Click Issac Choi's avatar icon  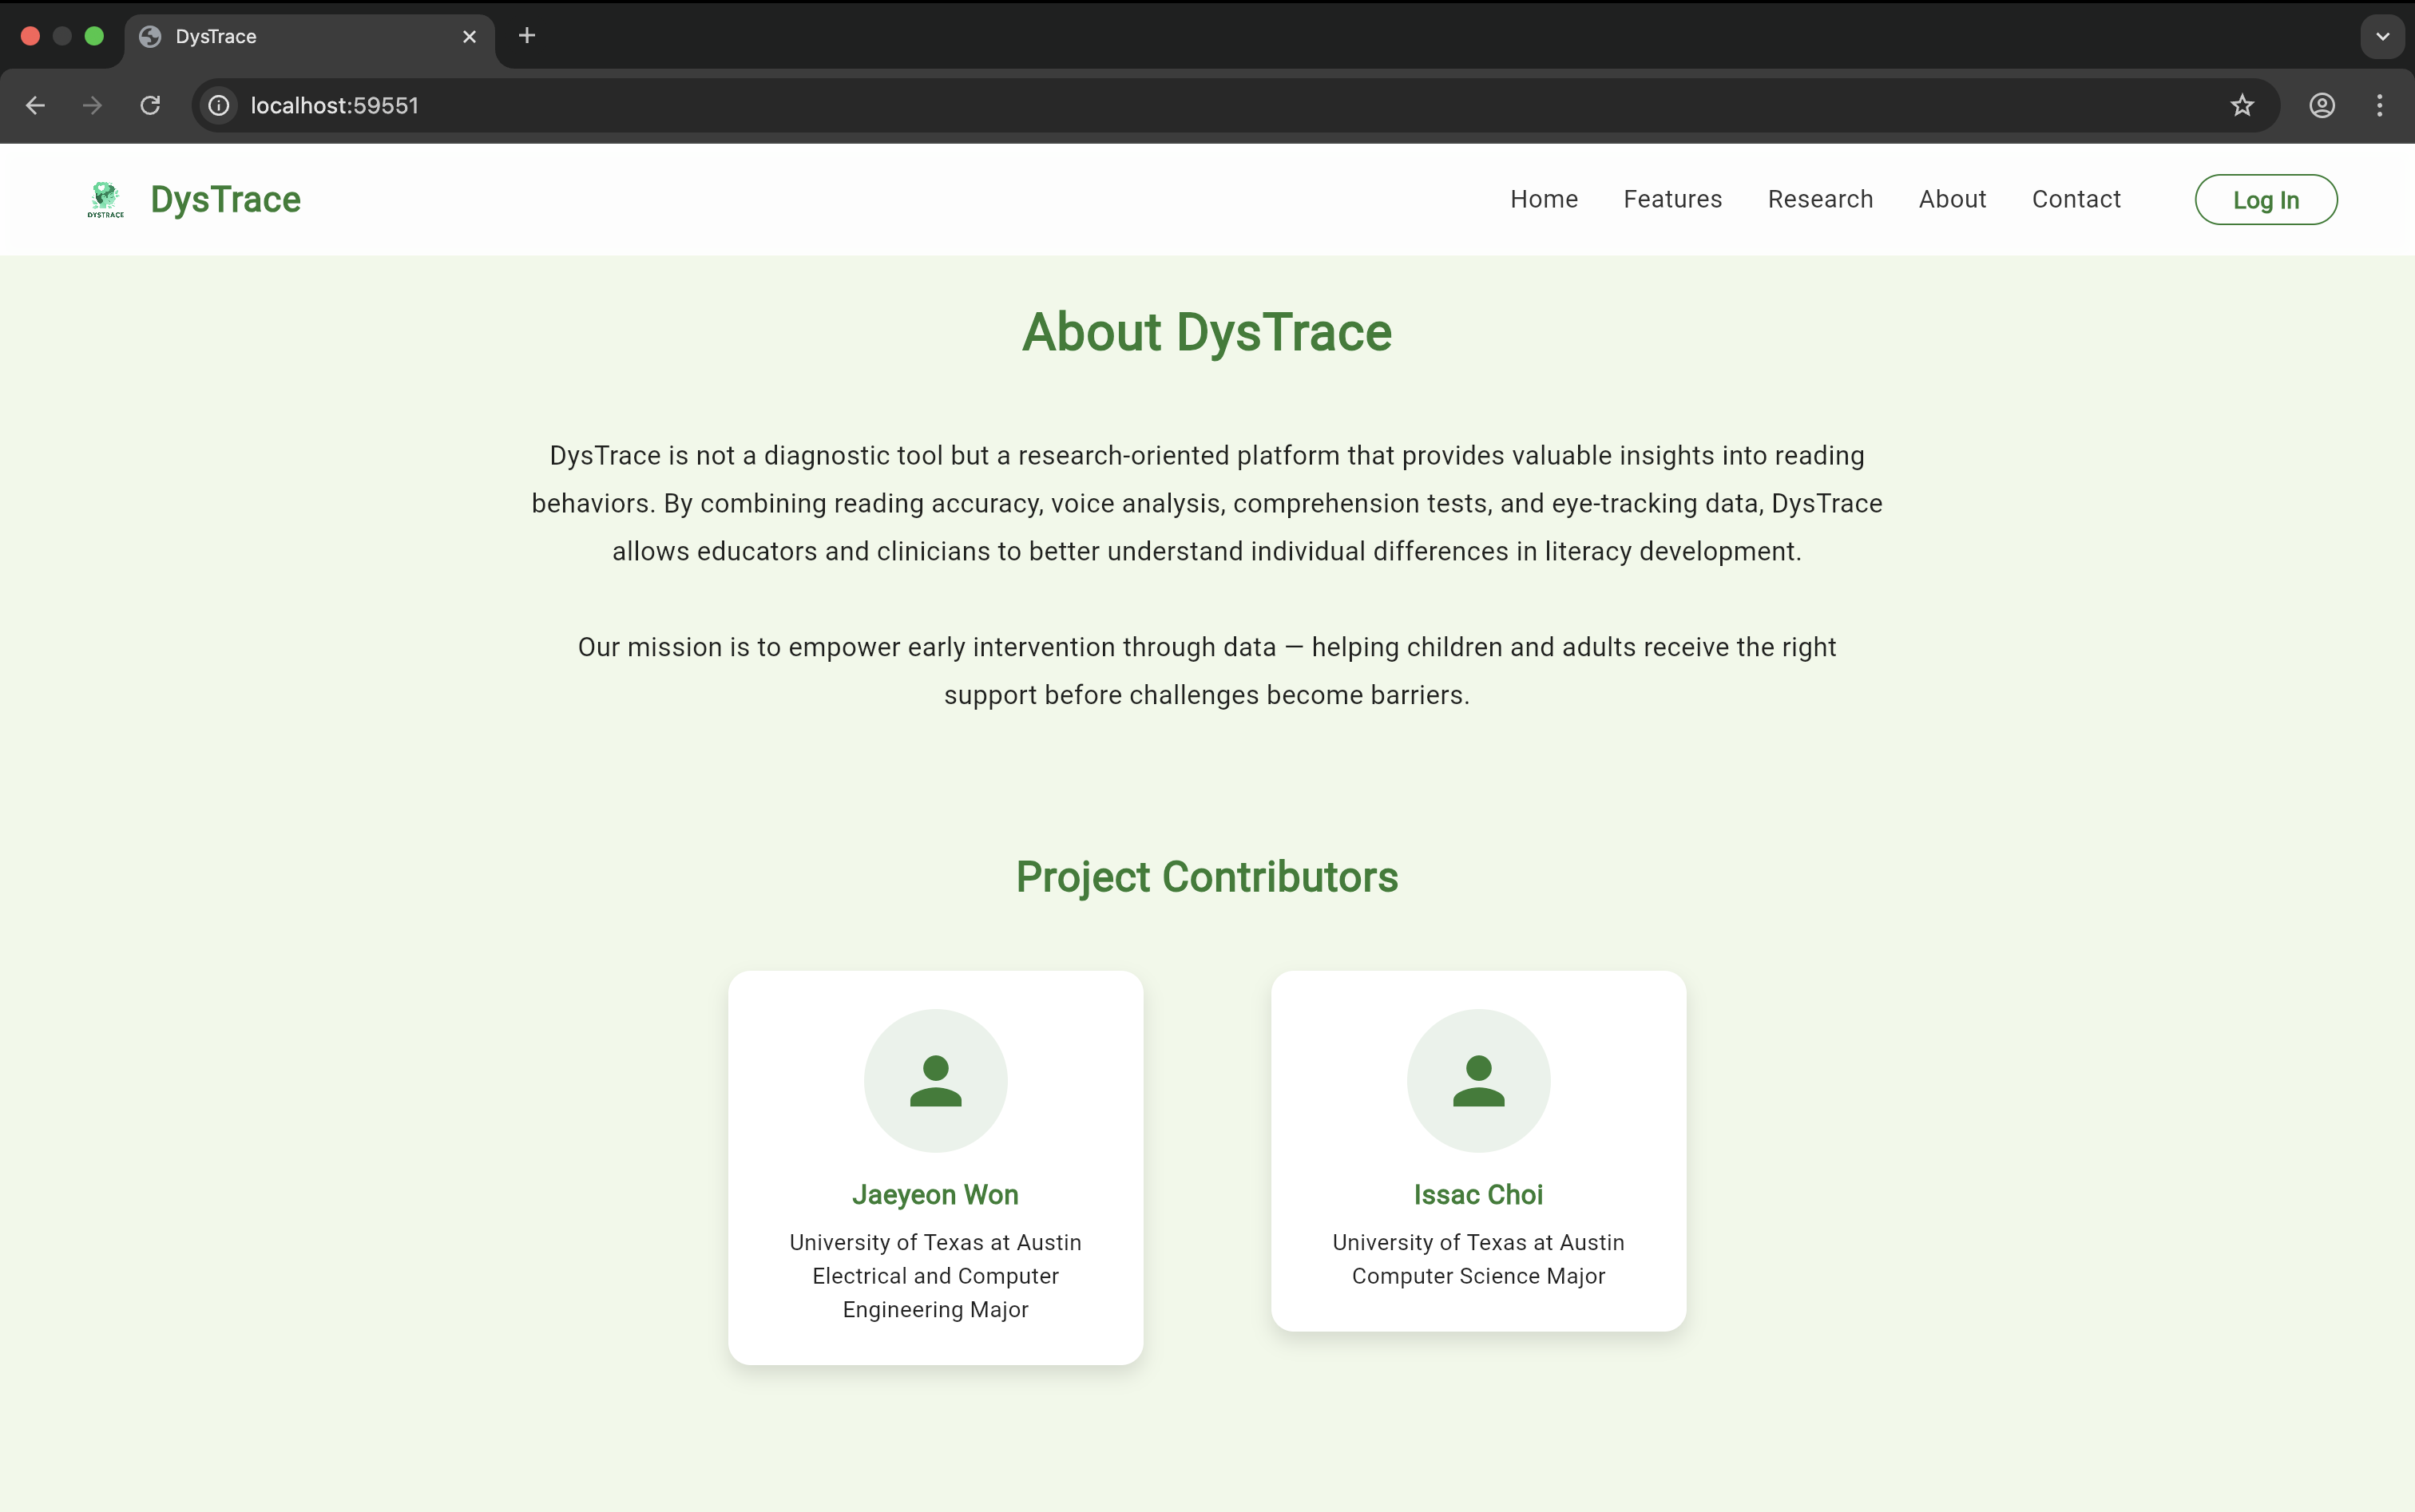[1477, 1080]
